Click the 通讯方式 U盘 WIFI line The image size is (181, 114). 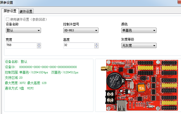pyautogui.click(x=19, y=88)
